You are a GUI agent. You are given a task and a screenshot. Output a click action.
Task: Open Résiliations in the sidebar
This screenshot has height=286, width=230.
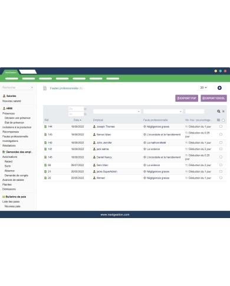[x=9, y=145]
